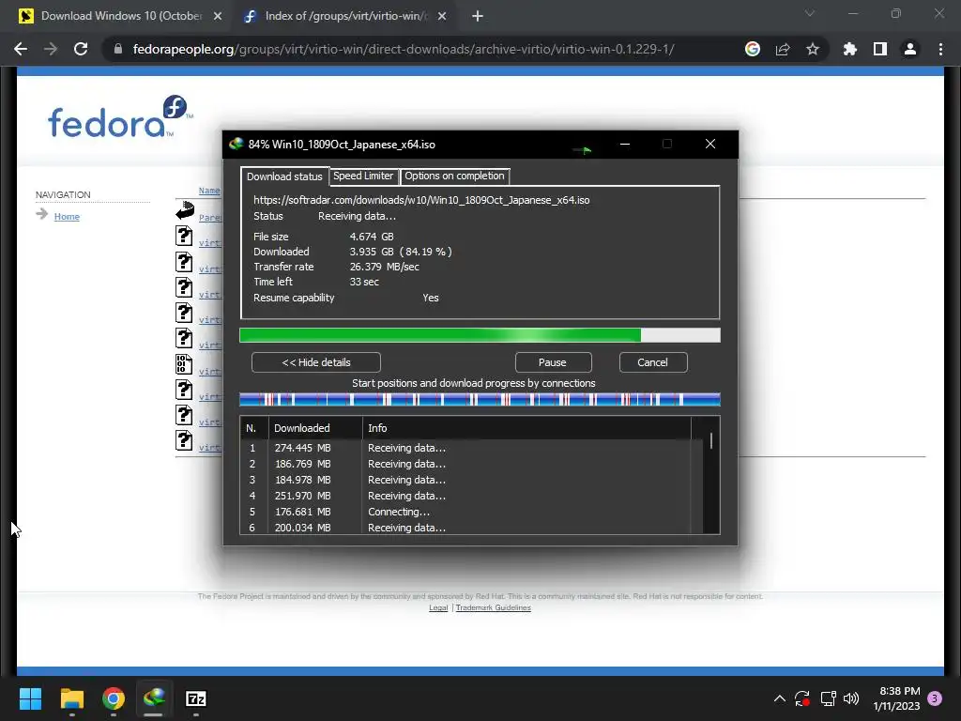Open the clock showing 8:38 PM

(896, 698)
